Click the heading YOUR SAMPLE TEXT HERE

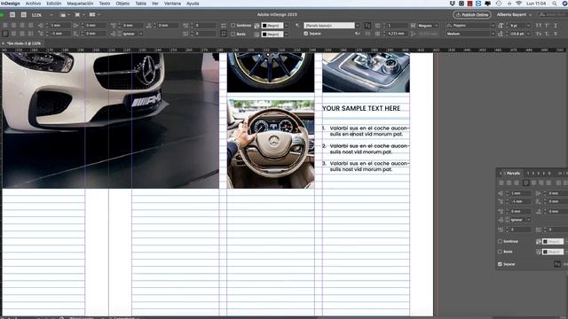(361, 108)
